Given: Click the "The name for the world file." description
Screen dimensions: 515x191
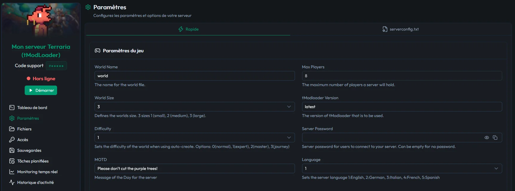Looking at the screenshot, I should click(120, 85).
